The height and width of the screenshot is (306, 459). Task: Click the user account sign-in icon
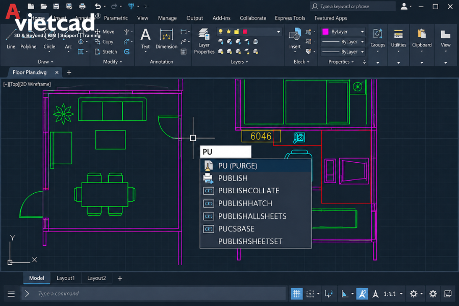coord(404,6)
